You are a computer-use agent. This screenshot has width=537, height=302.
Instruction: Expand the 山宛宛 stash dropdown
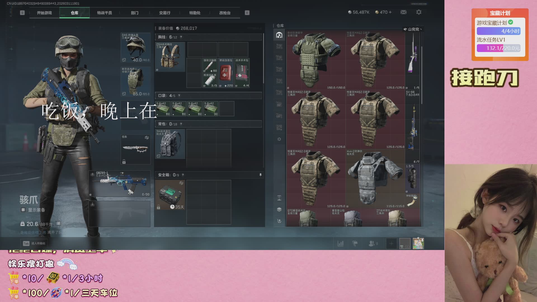[413, 29]
